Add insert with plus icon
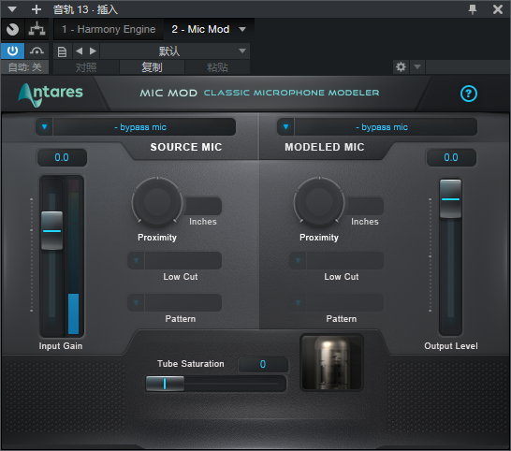511x451 pixels. point(36,9)
